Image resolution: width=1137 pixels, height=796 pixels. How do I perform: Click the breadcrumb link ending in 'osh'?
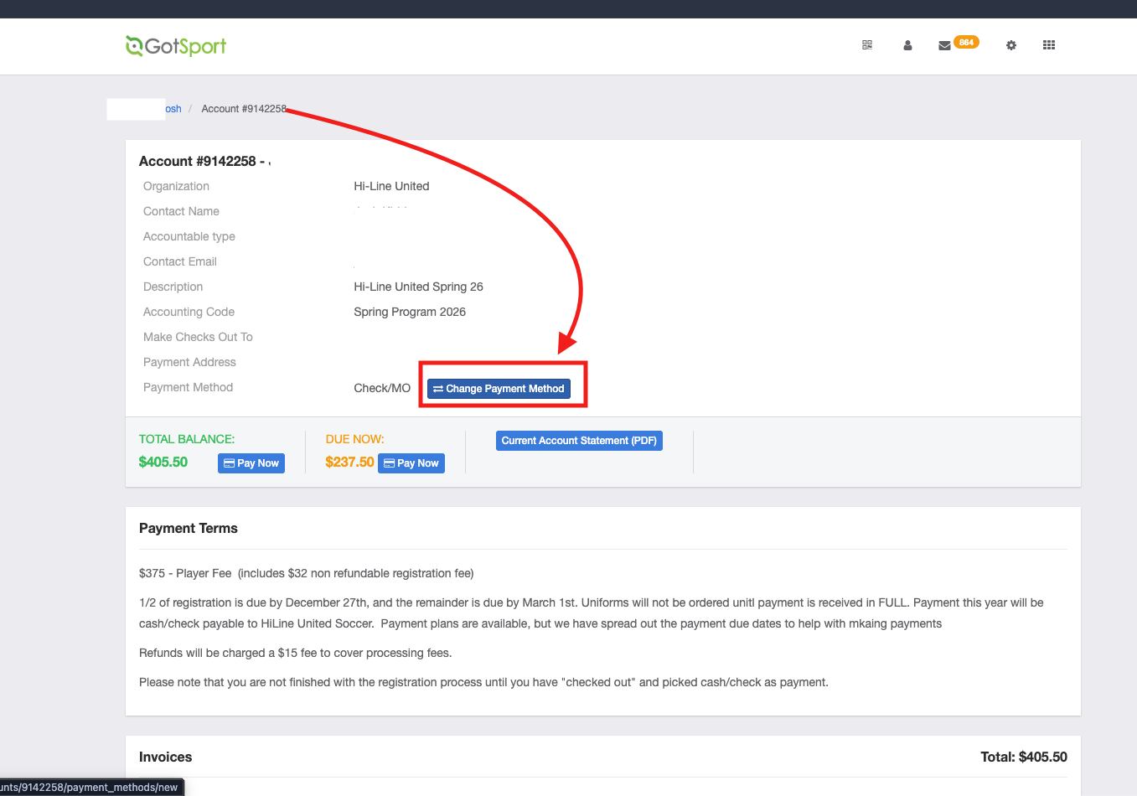tap(173, 109)
